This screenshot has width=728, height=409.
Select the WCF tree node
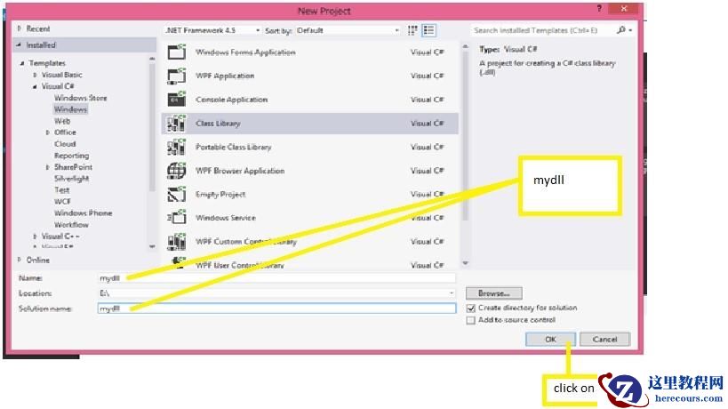click(63, 202)
